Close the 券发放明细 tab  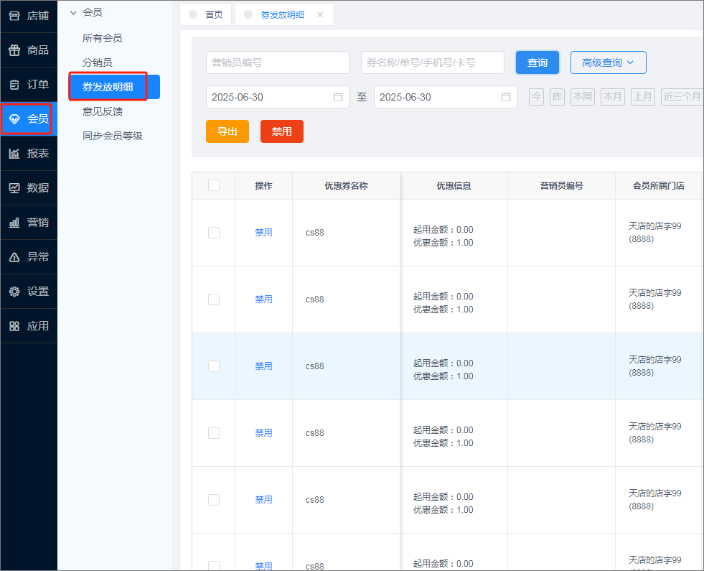pyautogui.click(x=320, y=15)
